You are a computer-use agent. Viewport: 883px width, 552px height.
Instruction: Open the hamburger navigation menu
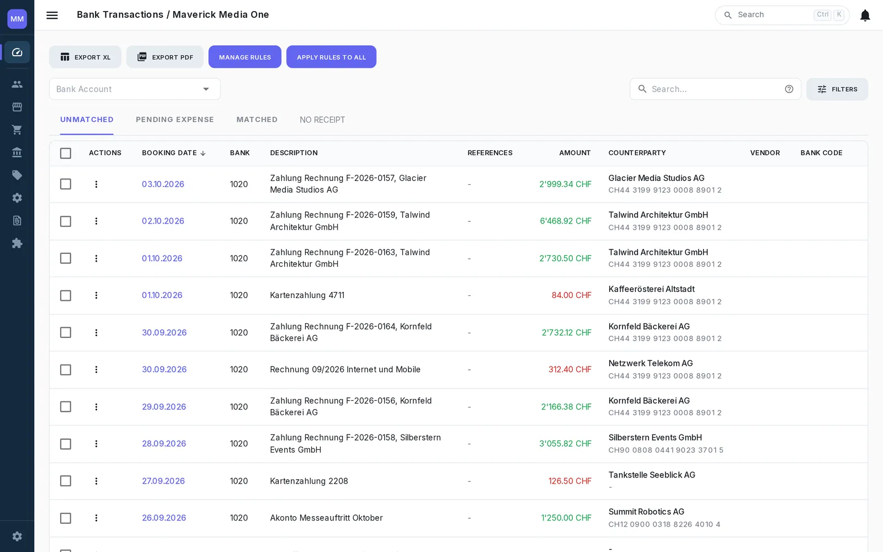(x=52, y=15)
